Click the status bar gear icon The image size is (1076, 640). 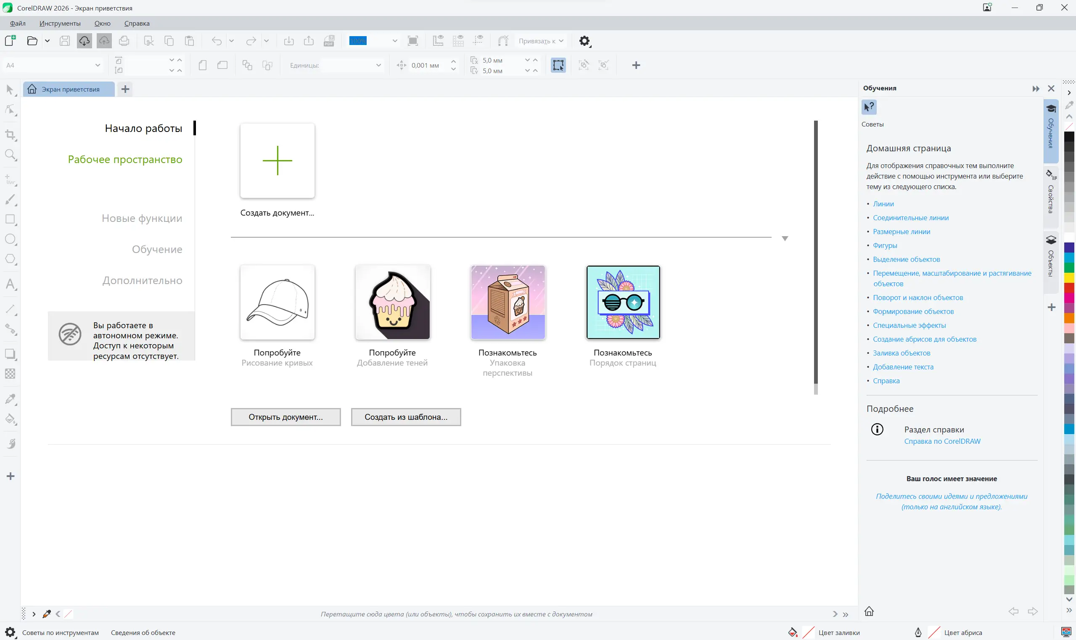point(10,632)
